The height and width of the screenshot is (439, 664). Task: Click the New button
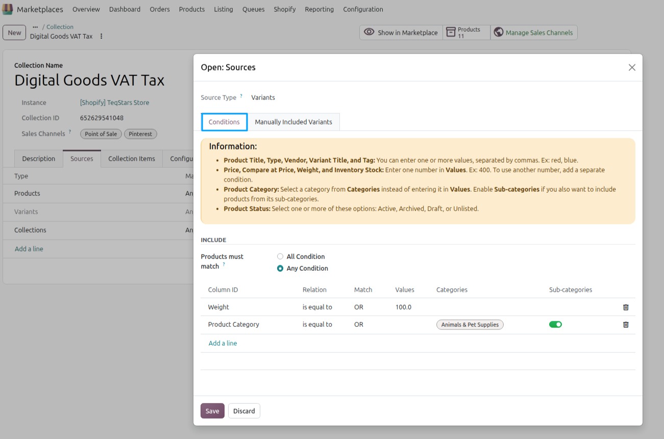click(x=15, y=33)
